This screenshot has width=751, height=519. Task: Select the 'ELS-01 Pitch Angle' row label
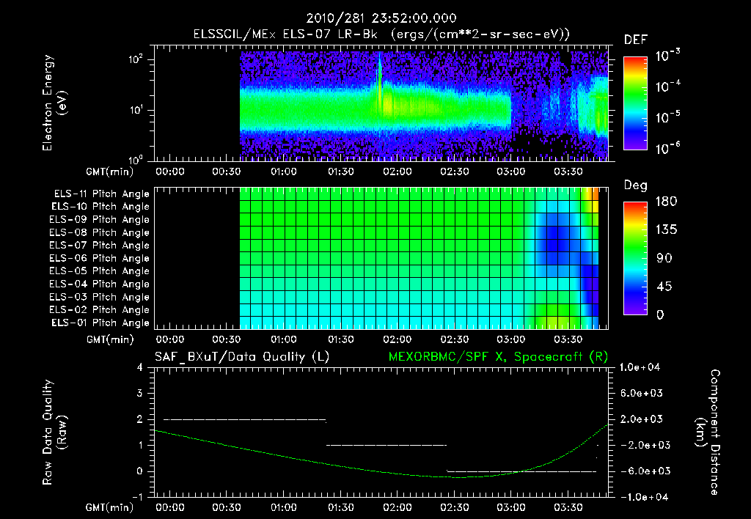[100, 323]
